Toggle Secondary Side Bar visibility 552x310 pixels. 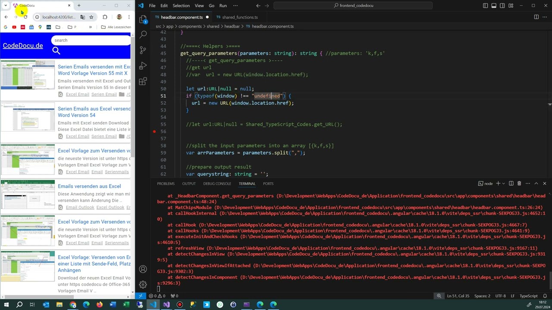[x=502, y=6]
